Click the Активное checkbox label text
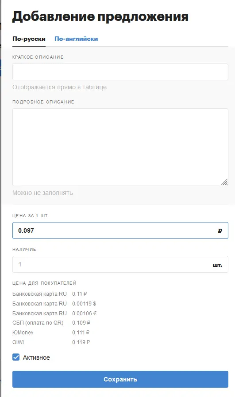The image size is (235, 397). point(36,357)
